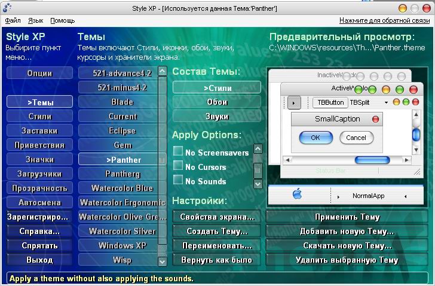Screen dimensions: 435x286
Task: Click the TBButton in preview toolbar
Action: (x=330, y=103)
